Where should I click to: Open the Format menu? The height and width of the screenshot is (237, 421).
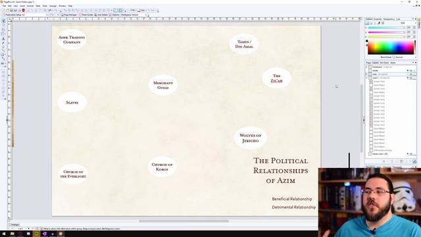pos(30,6)
